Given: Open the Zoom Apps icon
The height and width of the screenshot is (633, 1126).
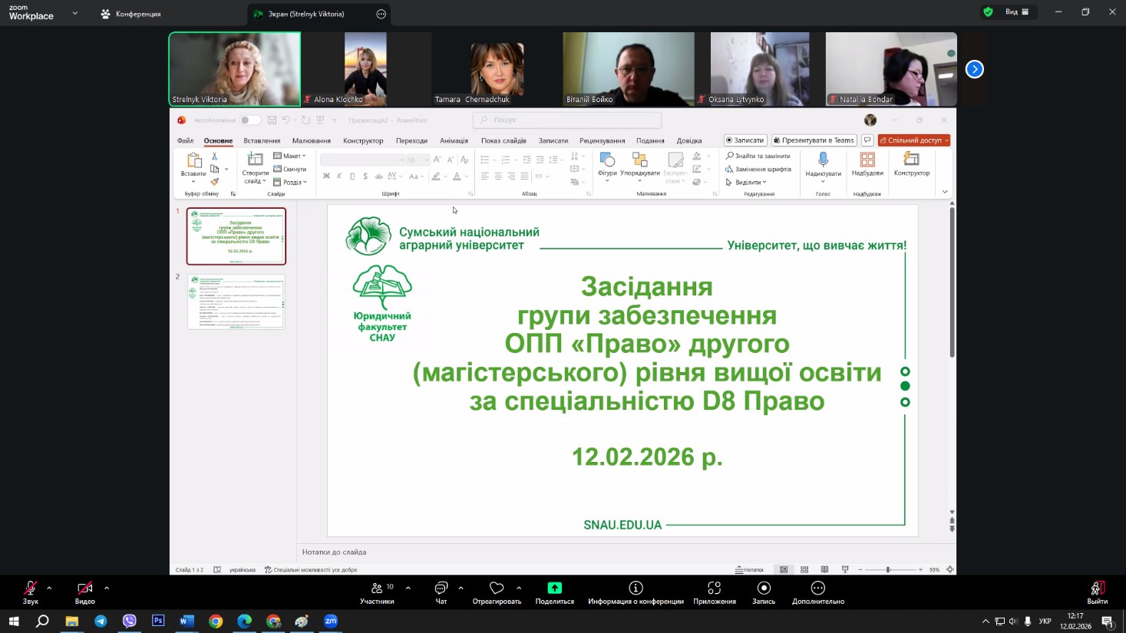Looking at the screenshot, I should click(714, 588).
